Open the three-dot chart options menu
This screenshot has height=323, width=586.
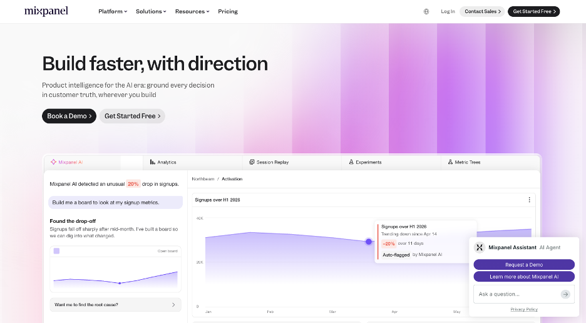(529, 200)
